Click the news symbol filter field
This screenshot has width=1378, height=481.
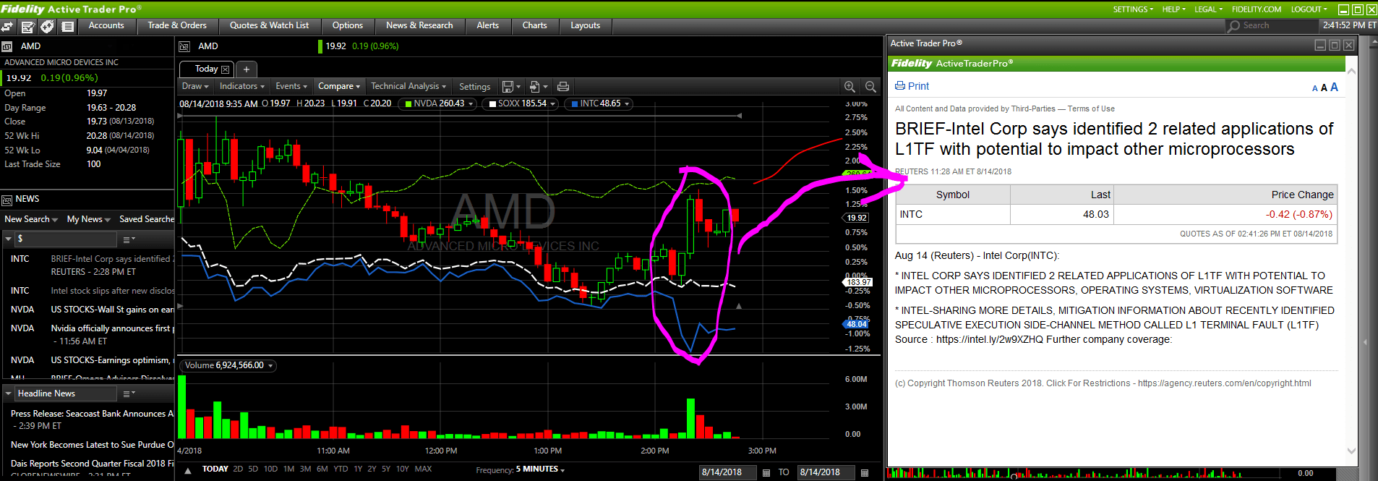(65, 239)
